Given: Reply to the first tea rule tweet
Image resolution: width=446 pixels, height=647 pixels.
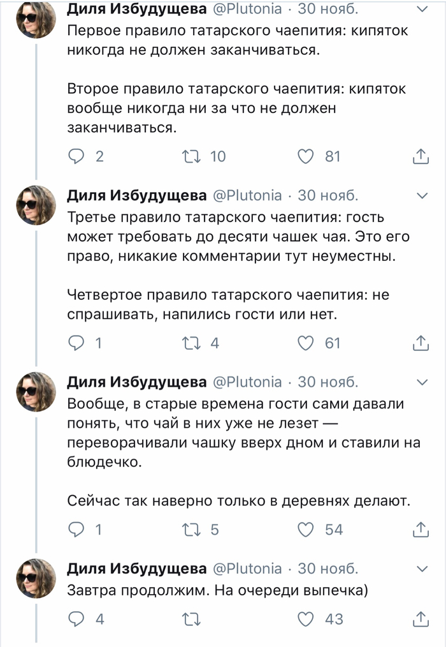Looking at the screenshot, I should (x=76, y=156).
